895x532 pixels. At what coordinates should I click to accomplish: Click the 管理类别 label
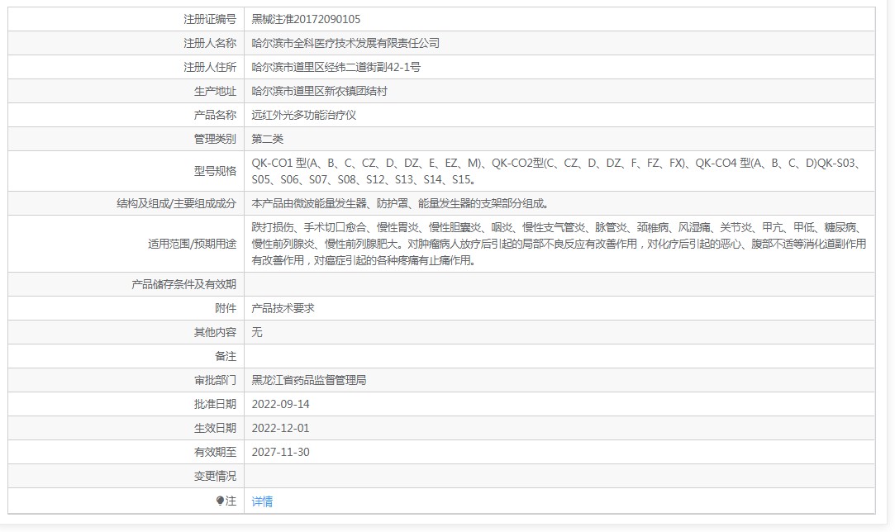tap(215, 140)
